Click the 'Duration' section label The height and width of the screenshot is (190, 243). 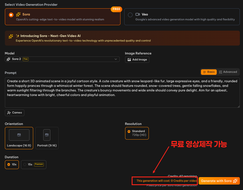coord(12,157)
